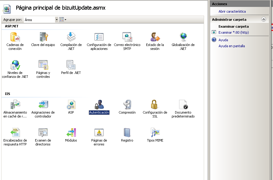Select the Registro icon

click(x=127, y=133)
